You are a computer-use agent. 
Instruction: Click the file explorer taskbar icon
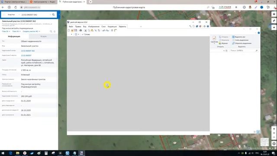(17, 153)
